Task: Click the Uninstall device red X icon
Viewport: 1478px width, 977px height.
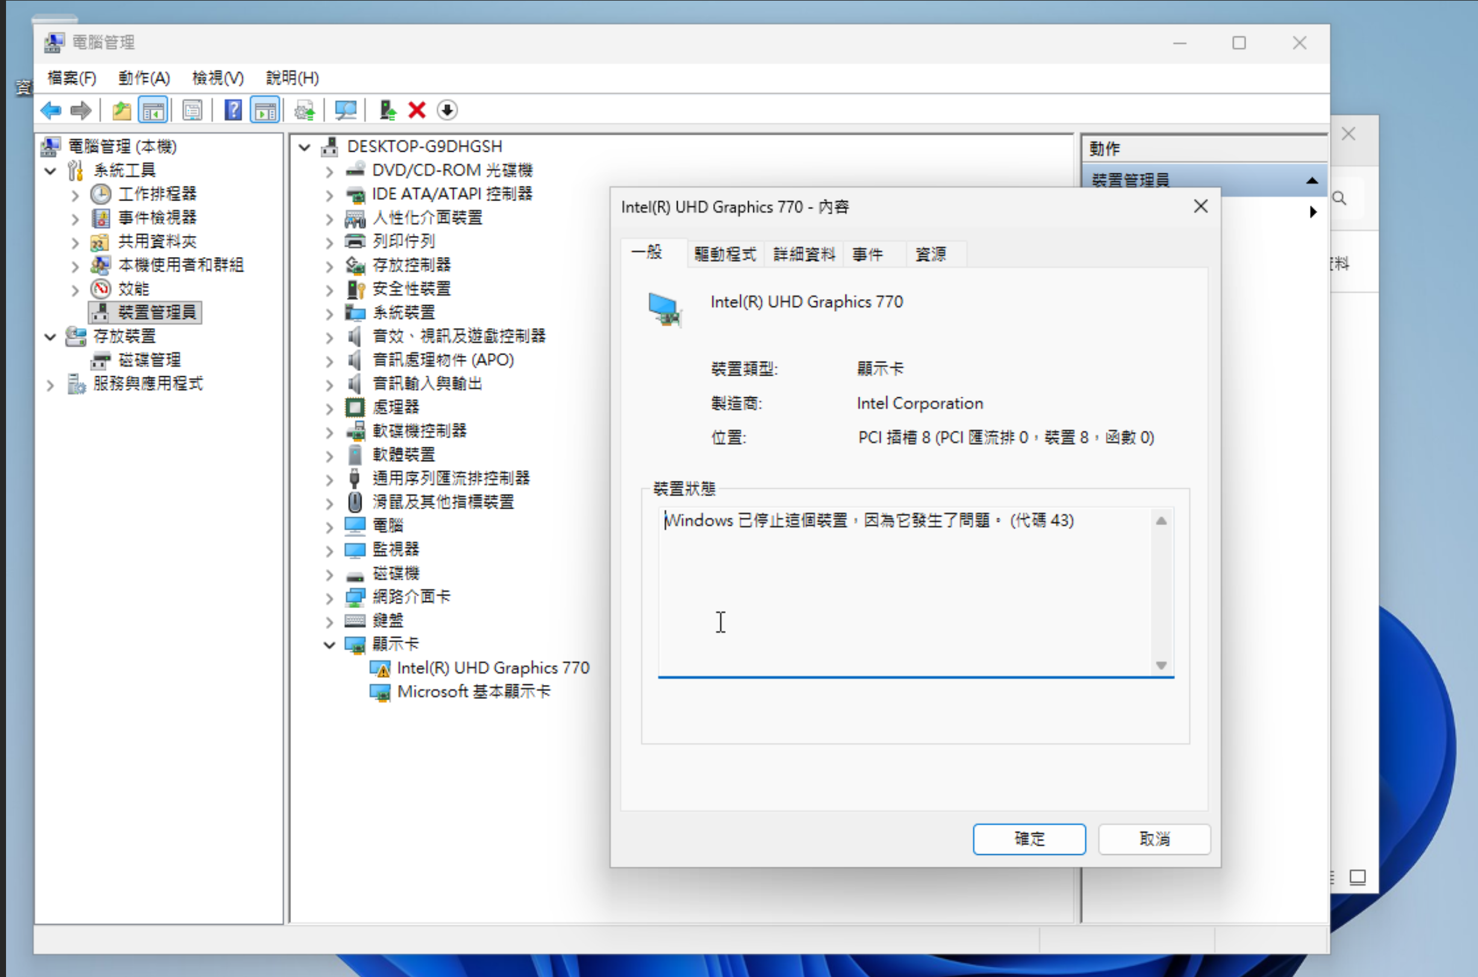Action: click(416, 110)
